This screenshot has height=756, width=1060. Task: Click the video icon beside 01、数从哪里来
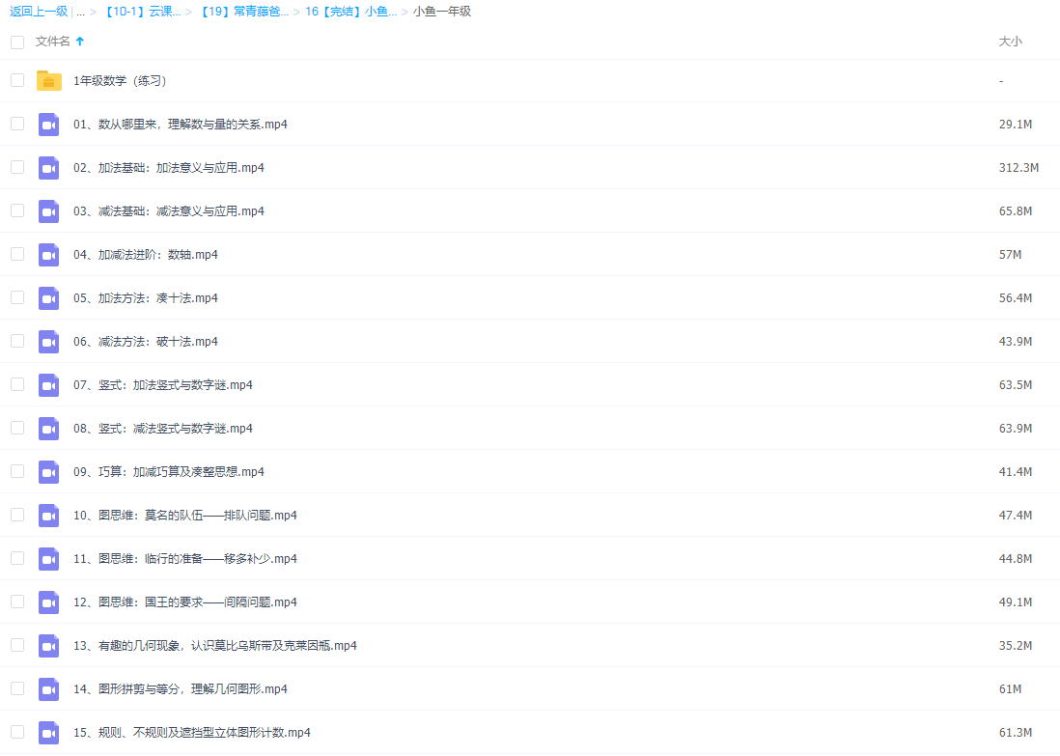coord(48,124)
